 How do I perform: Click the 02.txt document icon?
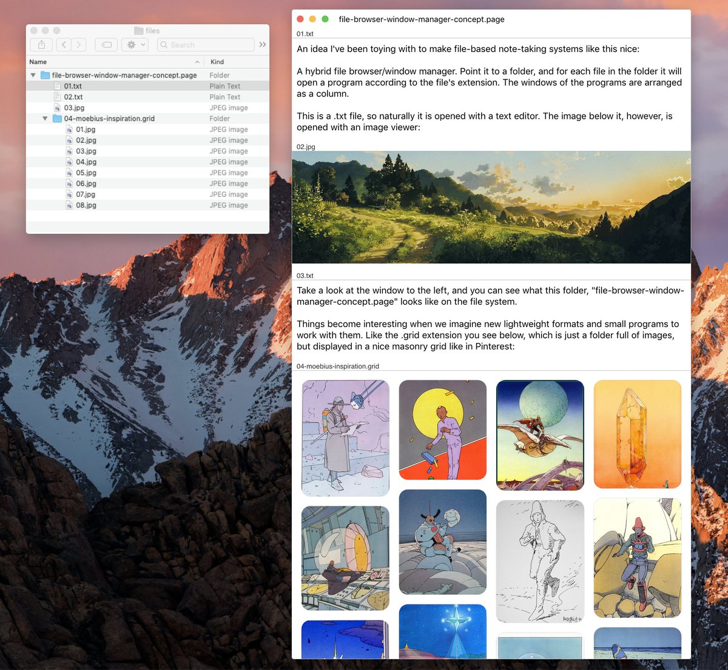(58, 97)
